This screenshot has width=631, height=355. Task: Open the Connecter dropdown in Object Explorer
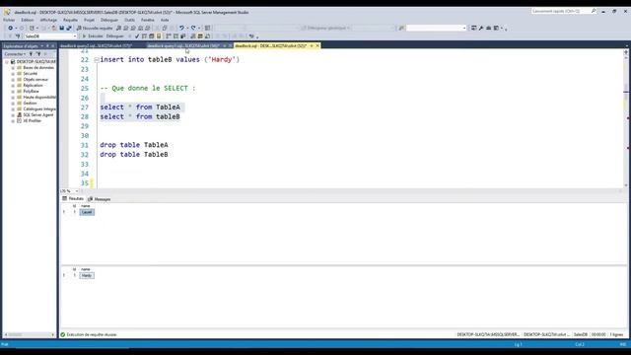pos(16,54)
